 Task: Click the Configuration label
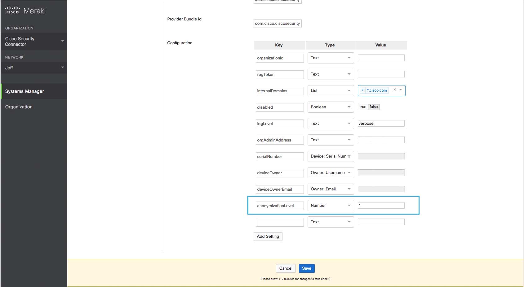[180, 43]
